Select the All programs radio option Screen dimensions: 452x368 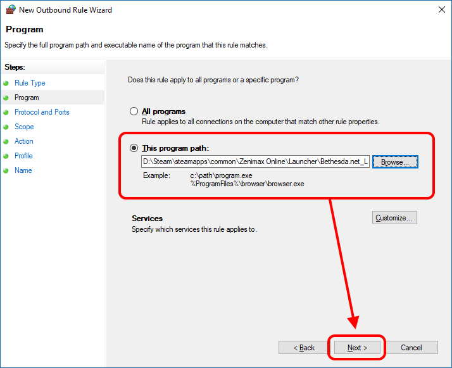(134, 111)
